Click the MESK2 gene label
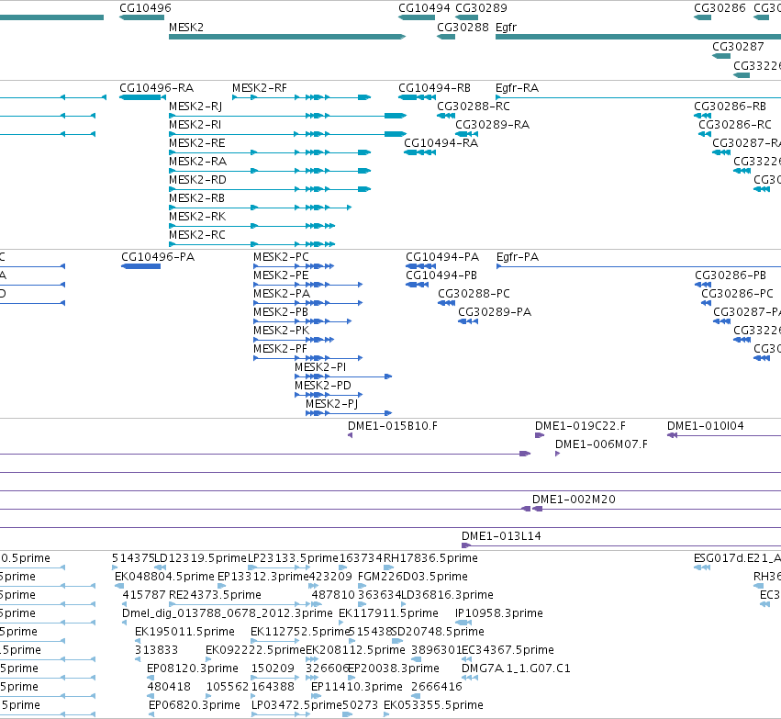Screen dimensions: 781x719 pyautogui.click(x=185, y=28)
